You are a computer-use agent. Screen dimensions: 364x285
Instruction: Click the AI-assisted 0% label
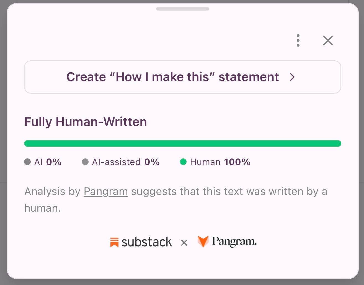pos(126,162)
